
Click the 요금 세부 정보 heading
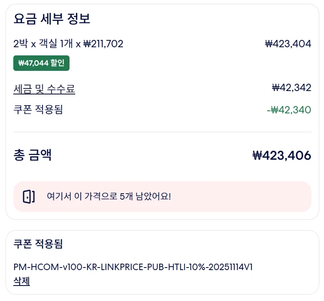tap(52, 19)
